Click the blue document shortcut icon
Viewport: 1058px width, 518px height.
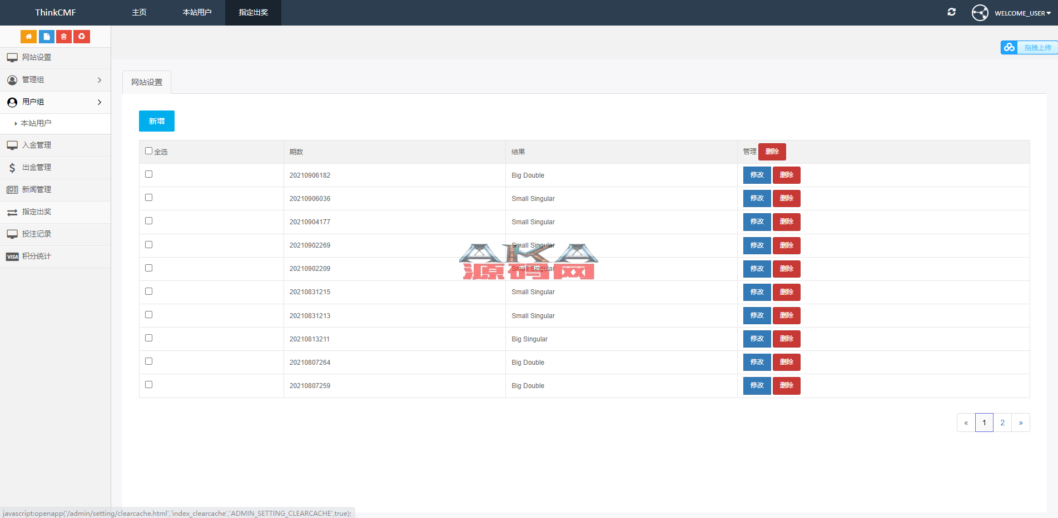tap(47, 37)
